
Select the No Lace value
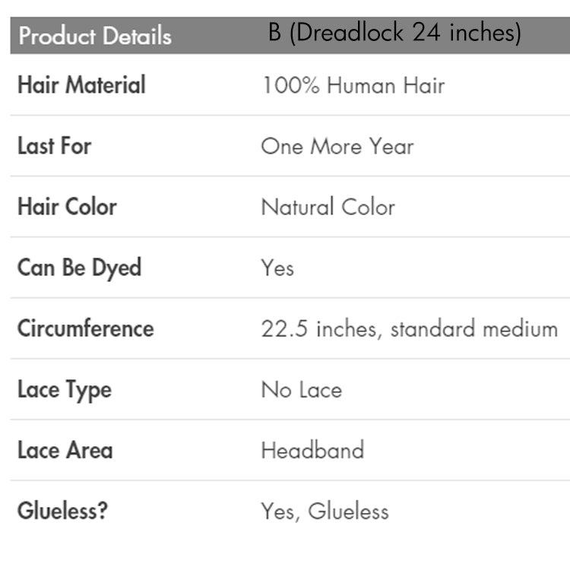pos(301,389)
